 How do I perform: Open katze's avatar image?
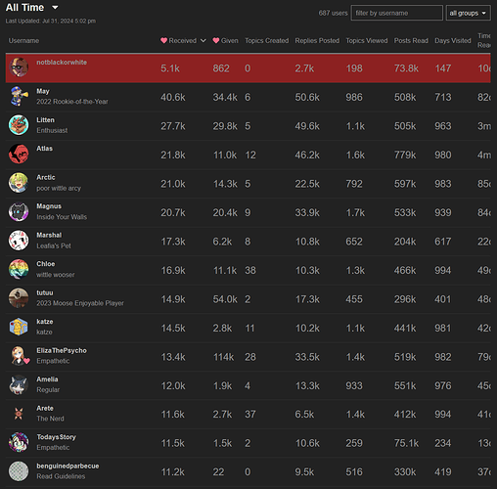point(19,327)
